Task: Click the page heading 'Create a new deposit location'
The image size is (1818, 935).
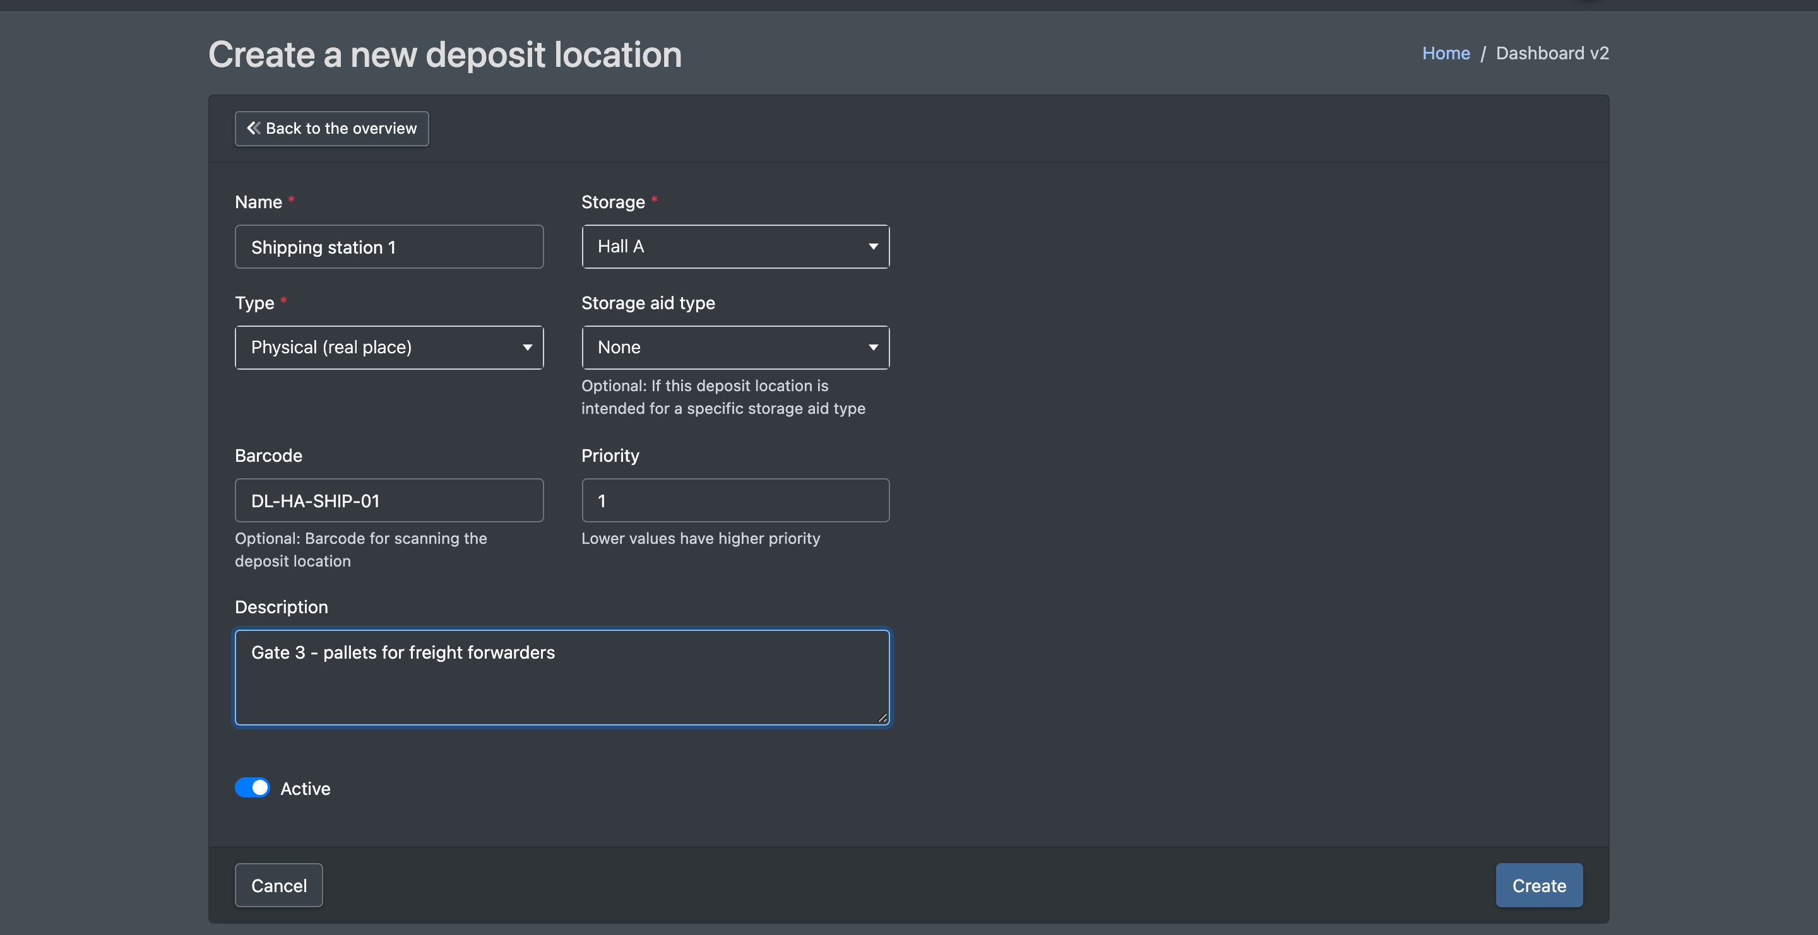Action: (444, 55)
